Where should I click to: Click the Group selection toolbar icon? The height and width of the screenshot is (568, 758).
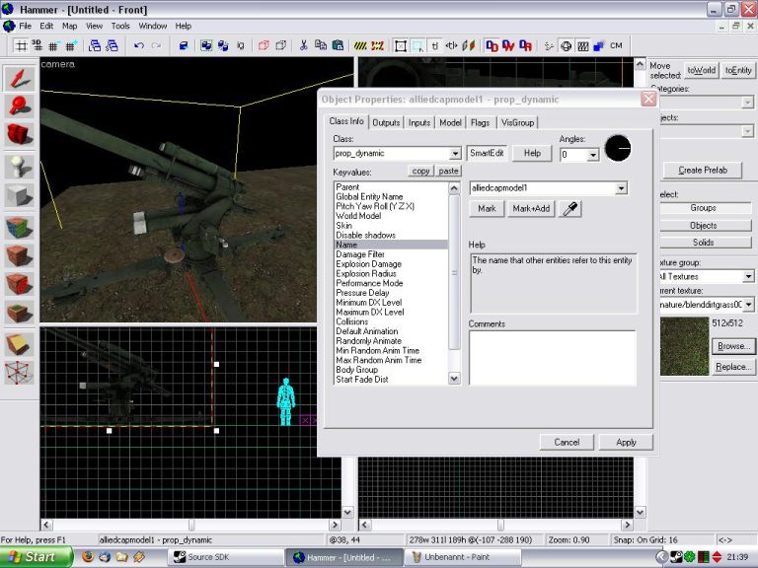pyautogui.click(x=206, y=46)
